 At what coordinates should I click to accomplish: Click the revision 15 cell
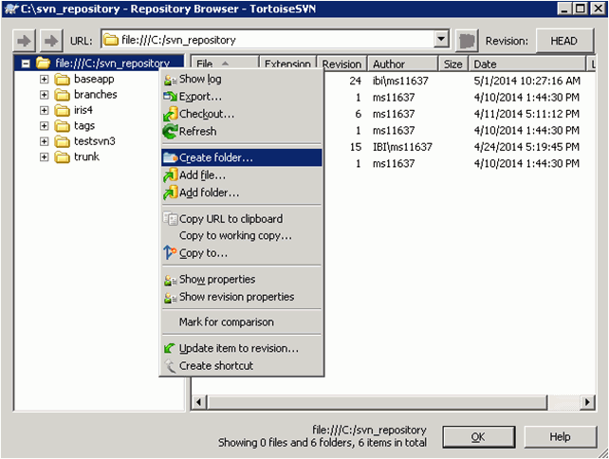[x=356, y=147]
